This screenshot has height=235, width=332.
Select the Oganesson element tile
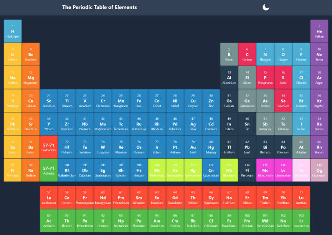[319, 170]
